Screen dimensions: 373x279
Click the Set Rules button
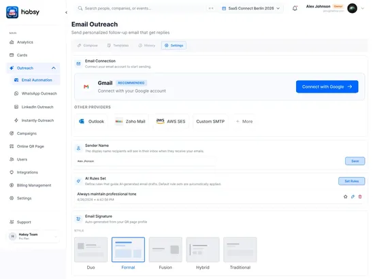(x=352, y=181)
